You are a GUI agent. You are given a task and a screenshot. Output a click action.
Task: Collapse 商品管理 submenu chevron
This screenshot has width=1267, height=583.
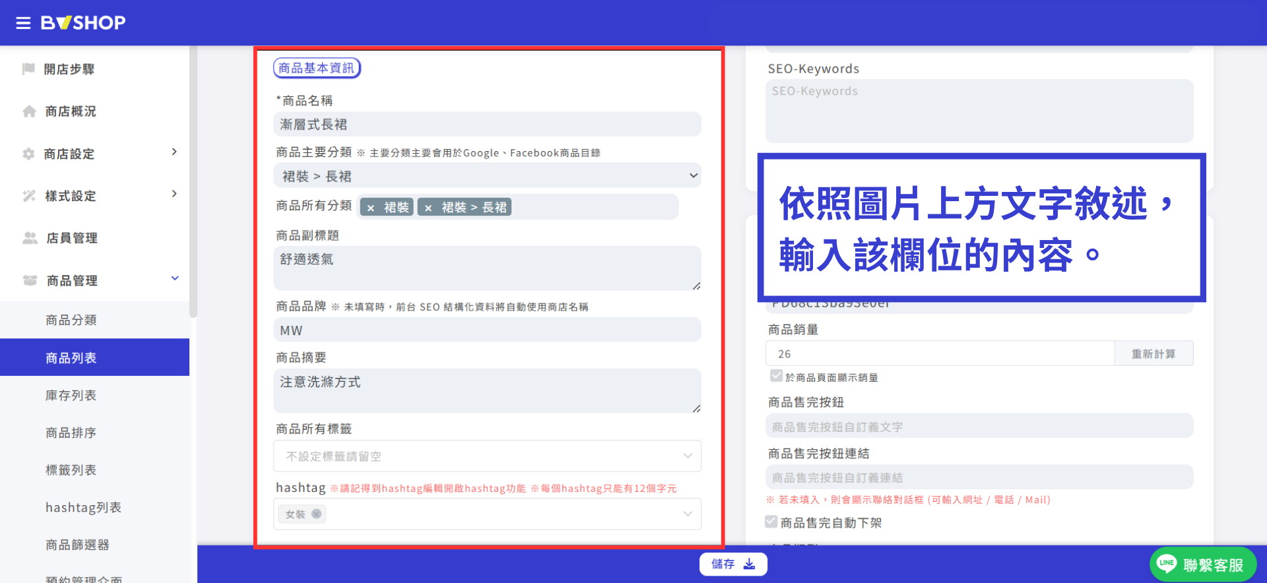click(175, 278)
